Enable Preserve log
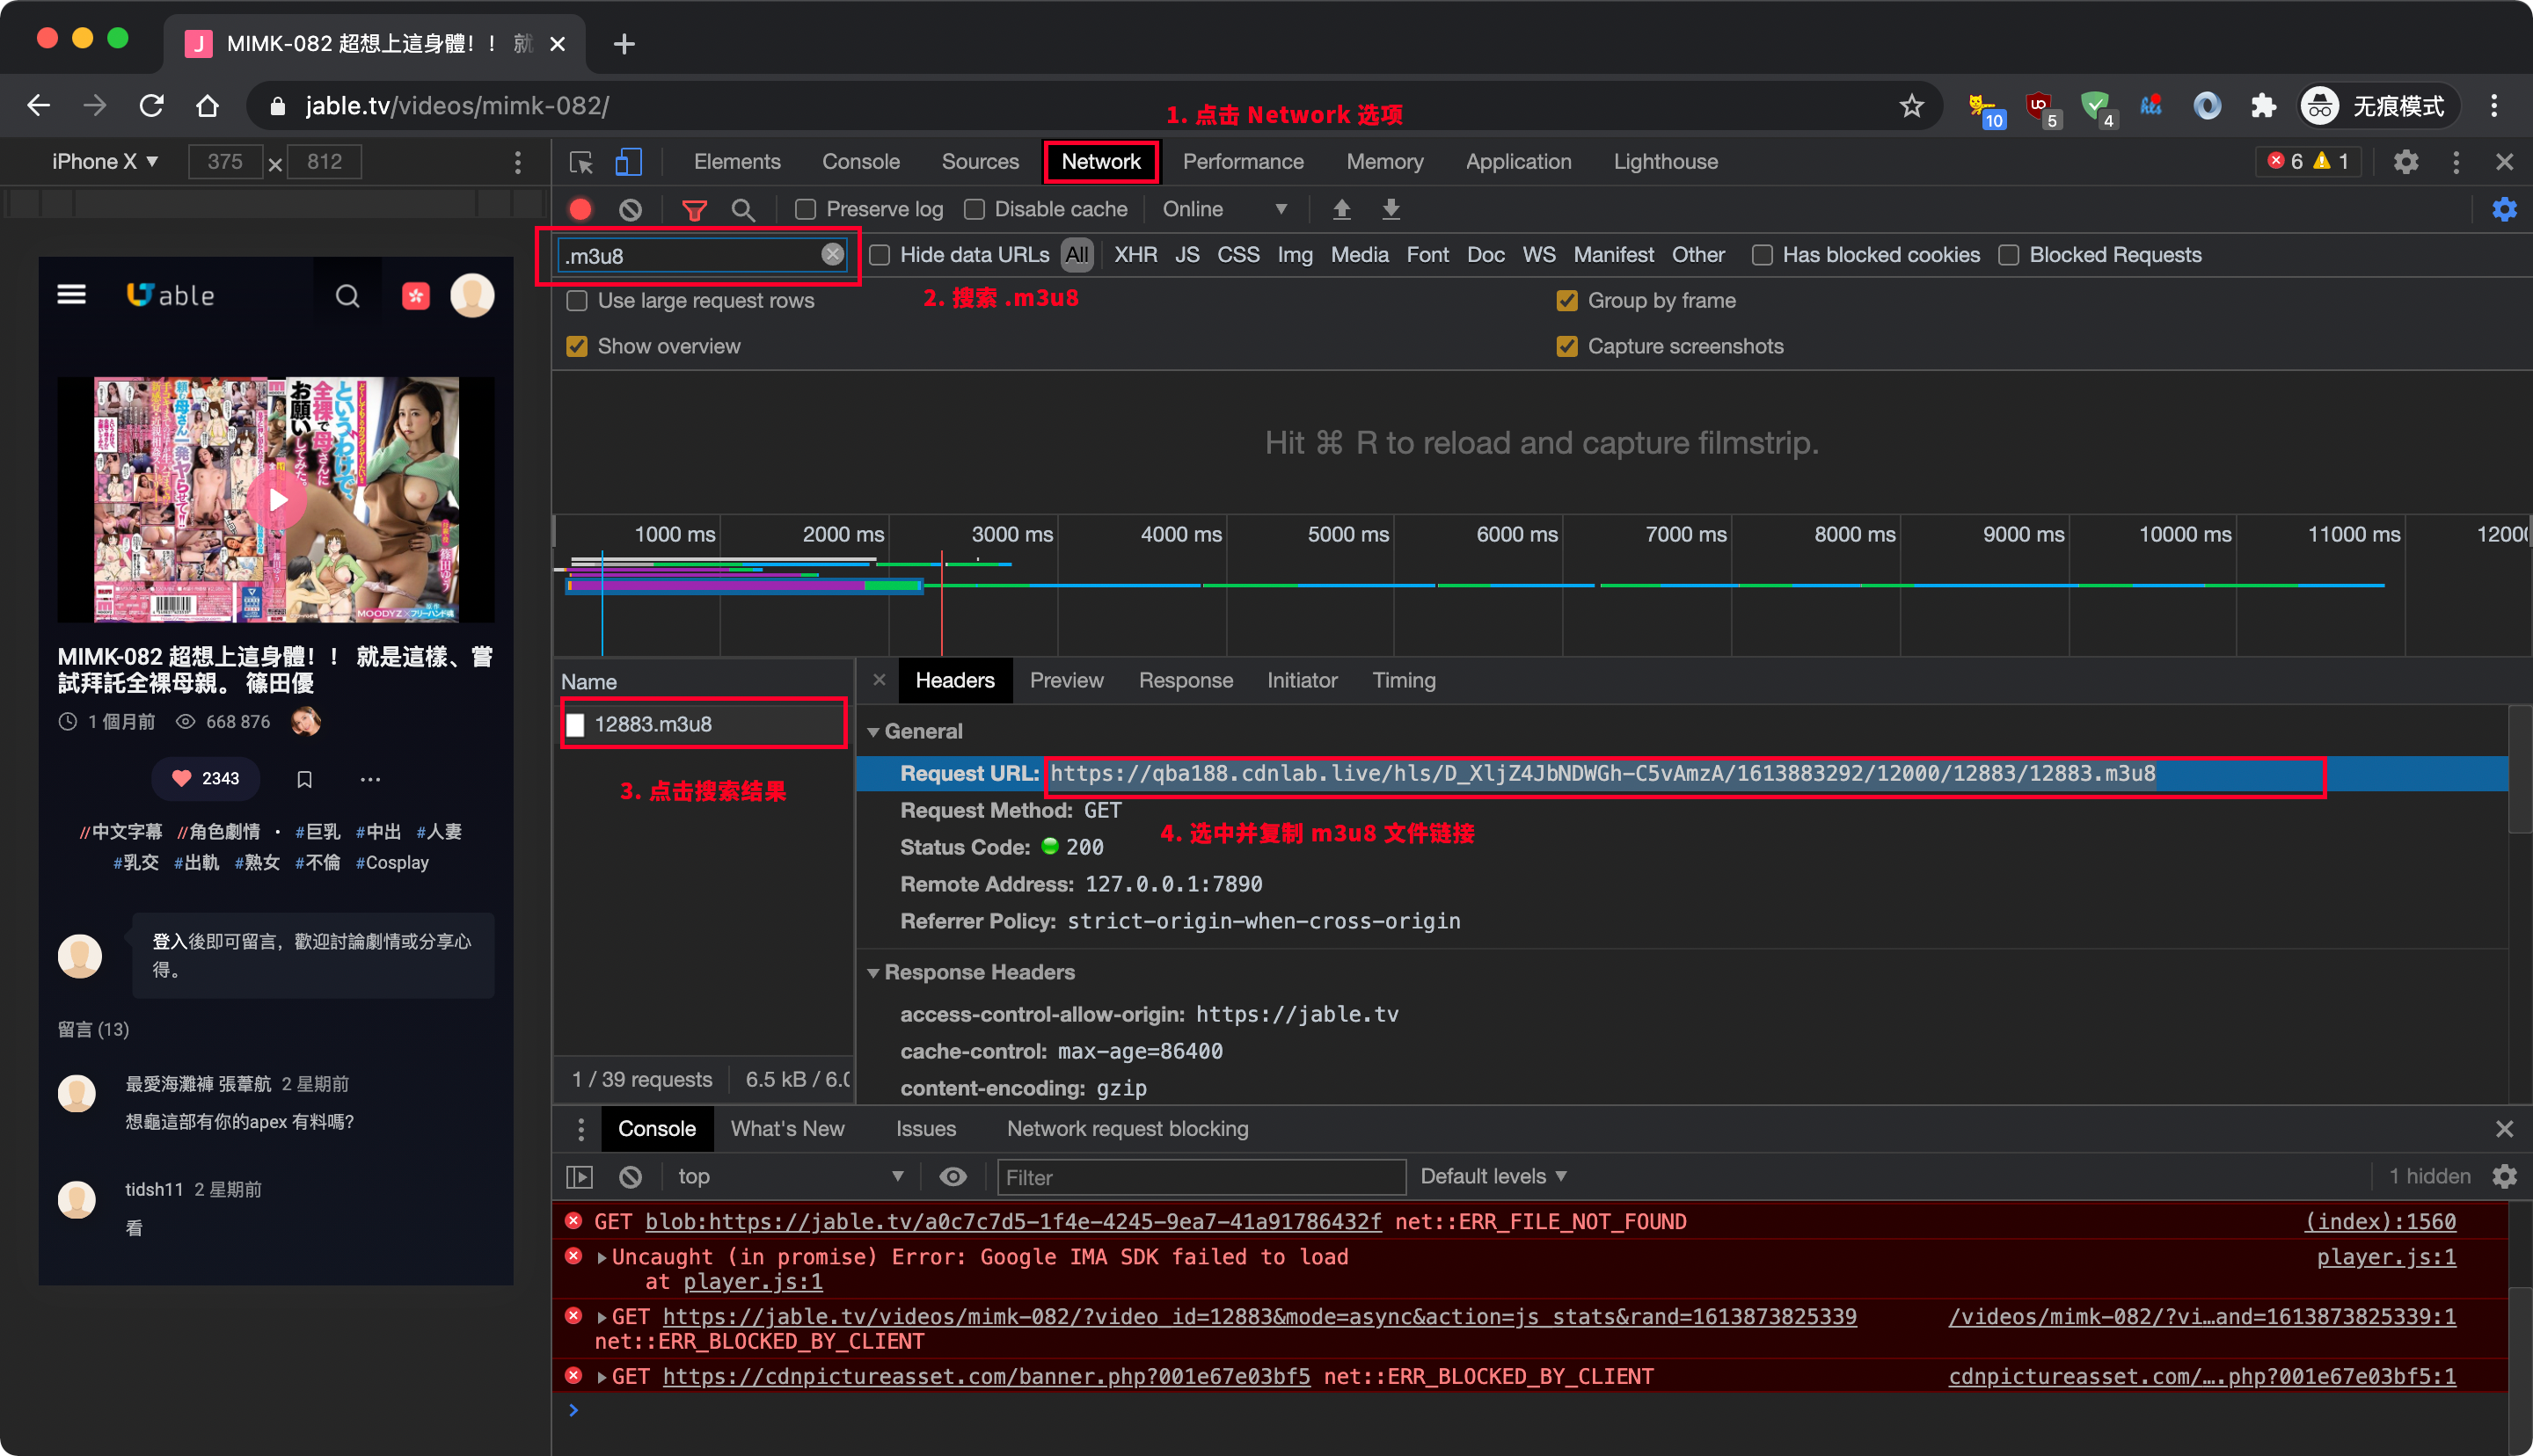The width and height of the screenshot is (2533, 1456). tap(806, 209)
